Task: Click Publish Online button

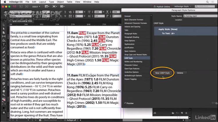Action: [162, 6]
